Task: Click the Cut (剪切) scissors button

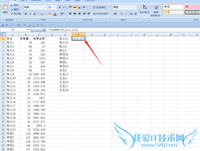Action: pos(14,5)
